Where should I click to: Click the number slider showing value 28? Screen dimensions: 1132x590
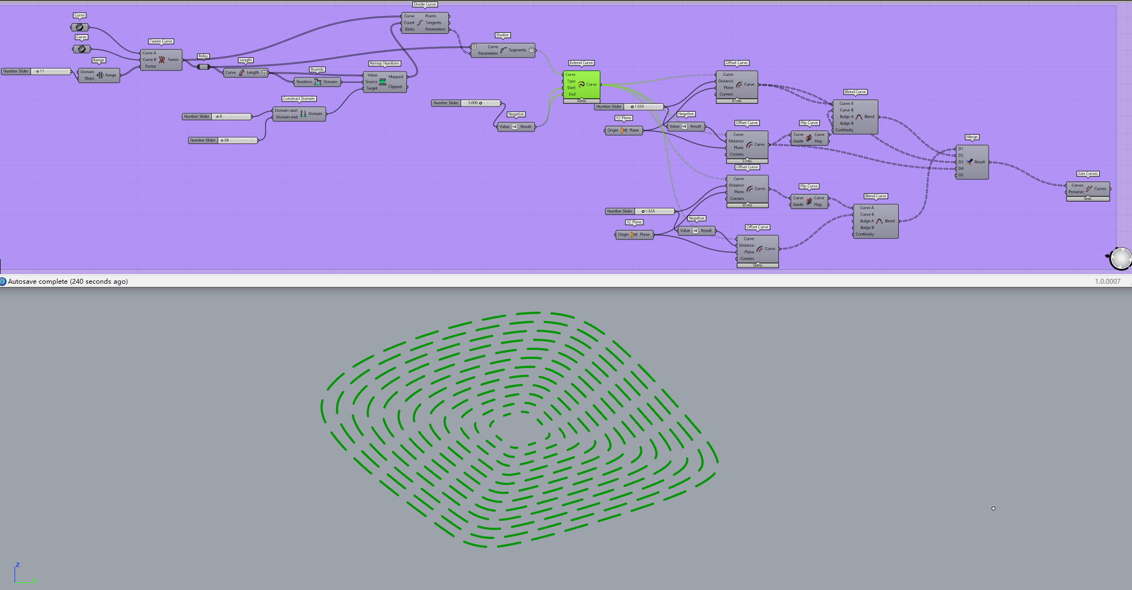pos(238,140)
